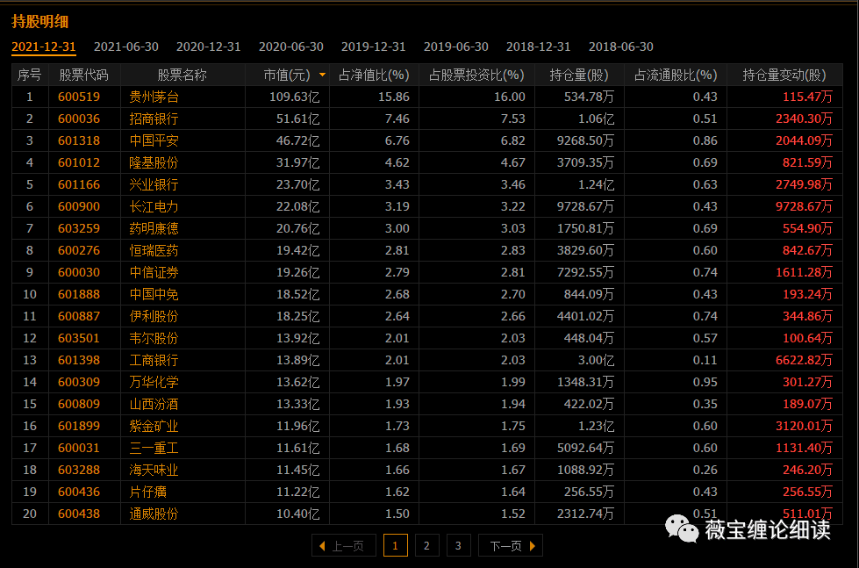Screen dimensions: 859x568
Task: Open 中国平安 stock link
Action: click(x=154, y=140)
